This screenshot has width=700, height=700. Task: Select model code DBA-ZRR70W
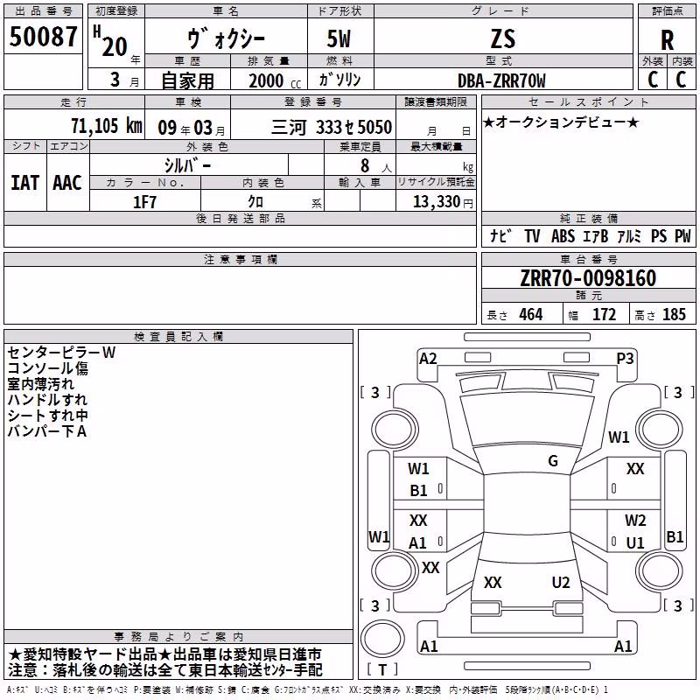(x=501, y=80)
